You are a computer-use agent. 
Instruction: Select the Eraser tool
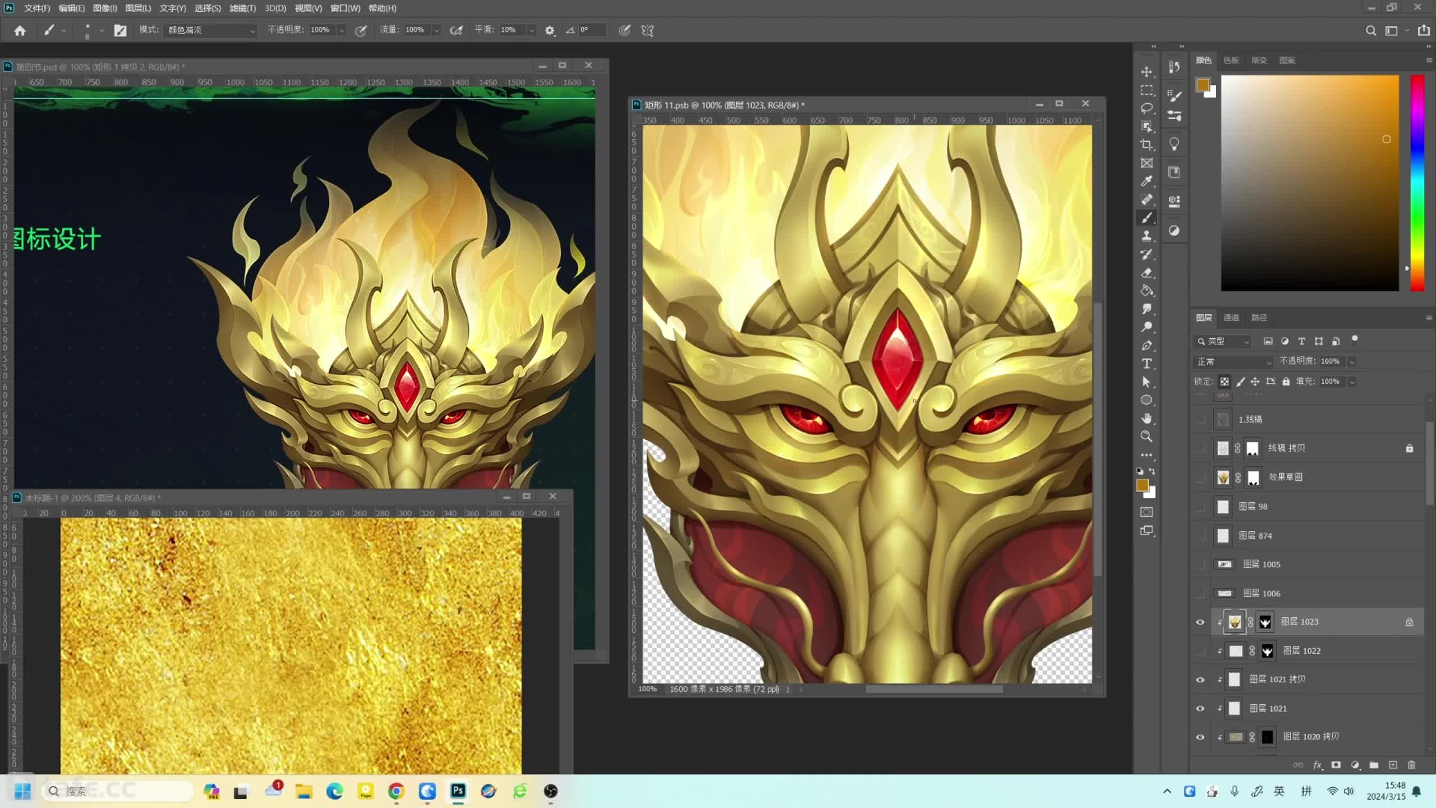point(1147,273)
